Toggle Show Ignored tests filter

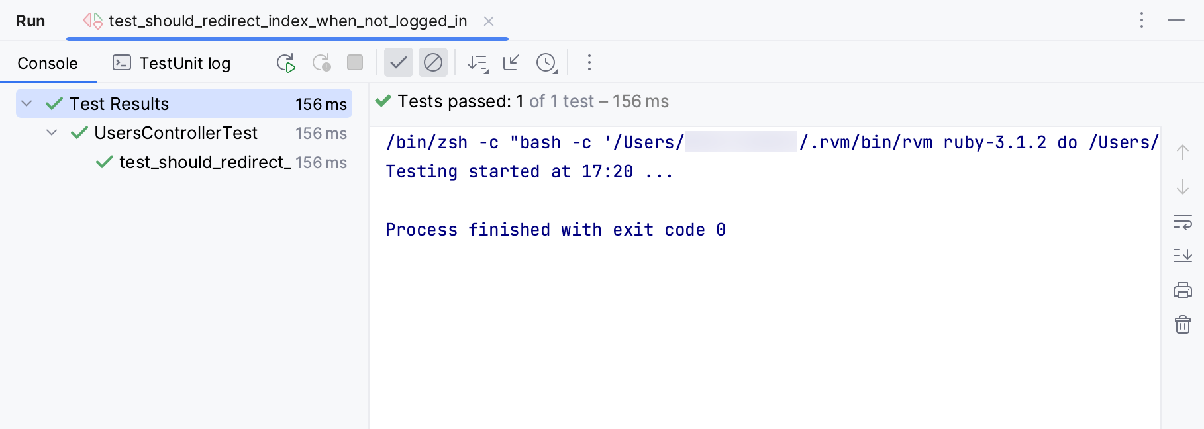(433, 62)
